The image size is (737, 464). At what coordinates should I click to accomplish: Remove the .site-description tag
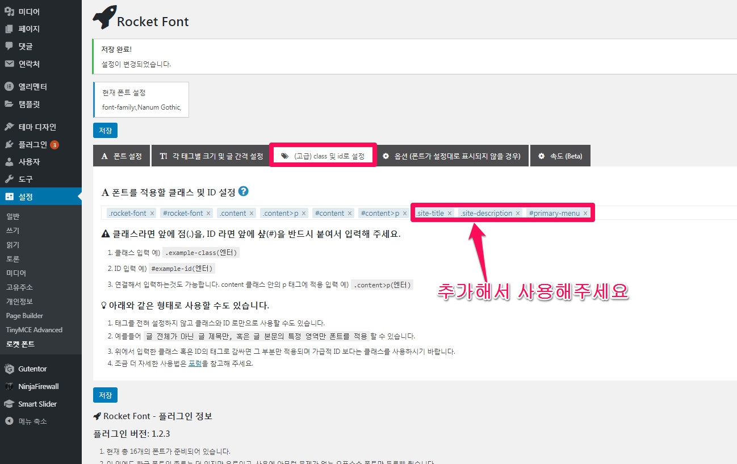click(x=518, y=214)
